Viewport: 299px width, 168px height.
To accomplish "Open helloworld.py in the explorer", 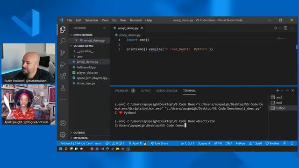I will [89, 67].
